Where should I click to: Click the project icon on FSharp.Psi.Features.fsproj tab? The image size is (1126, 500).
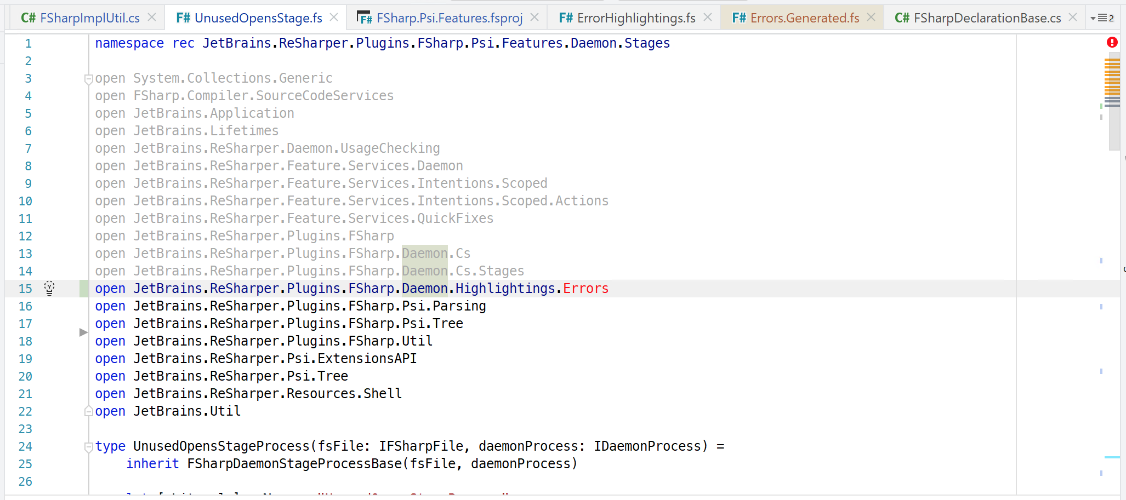click(x=365, y=18)
